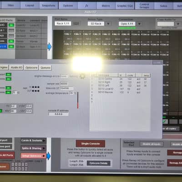Screen dimensions: 182x182
Task: Click blue arrow beside Setup Optocore
Action: click(49, 156)
